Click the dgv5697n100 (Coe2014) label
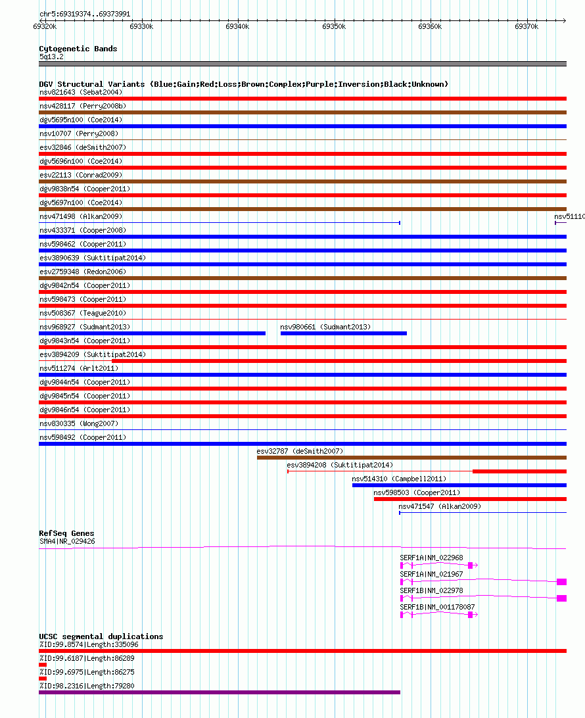 click(x=81, y=202)
